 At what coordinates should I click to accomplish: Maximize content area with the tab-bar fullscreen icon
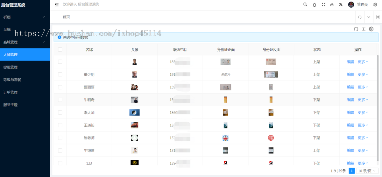pos(378,17)
